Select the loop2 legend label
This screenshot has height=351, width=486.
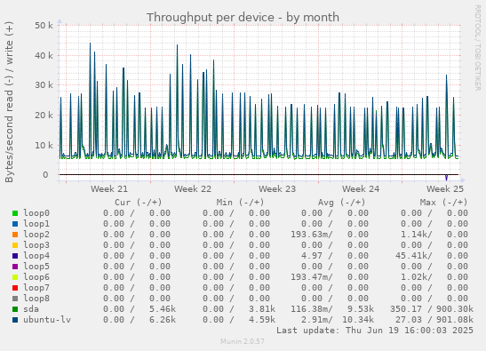[36, 235]
